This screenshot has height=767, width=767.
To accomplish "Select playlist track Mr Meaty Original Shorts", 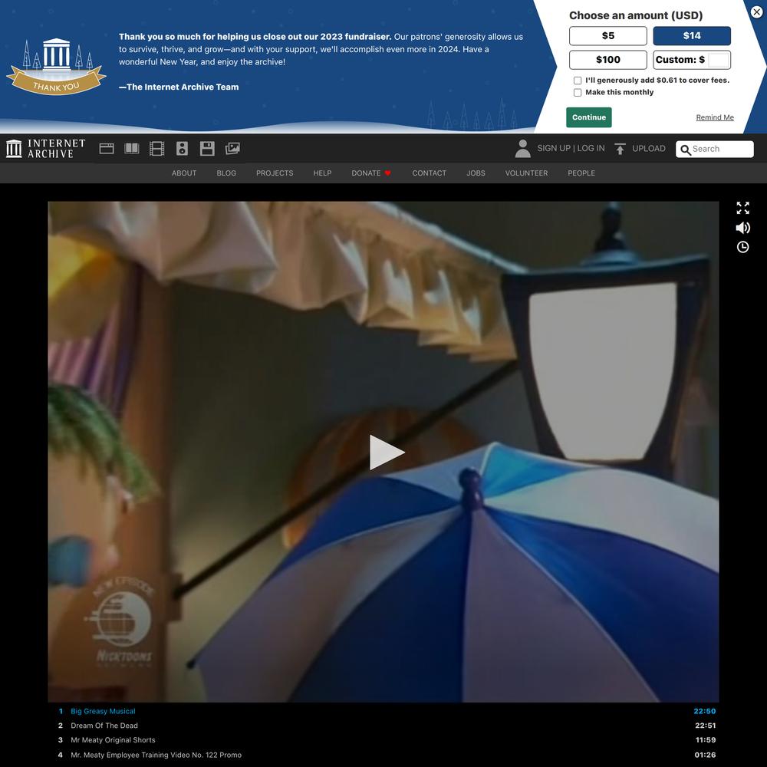I will [113, 740].
